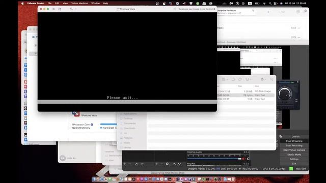
Task: Open source properties gear in OBS
Action: 167,164
